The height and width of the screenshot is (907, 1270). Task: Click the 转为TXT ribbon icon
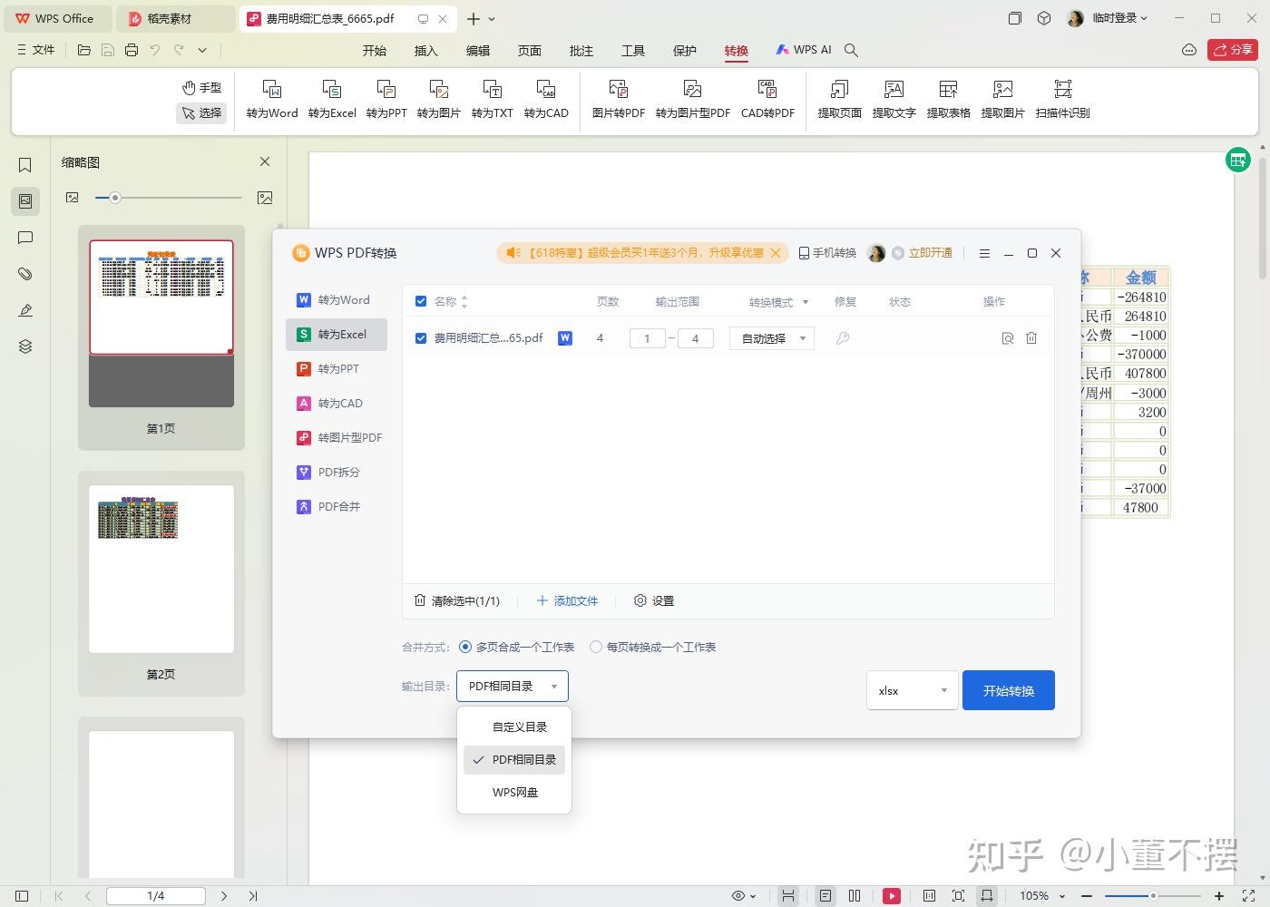click(493, 99)
